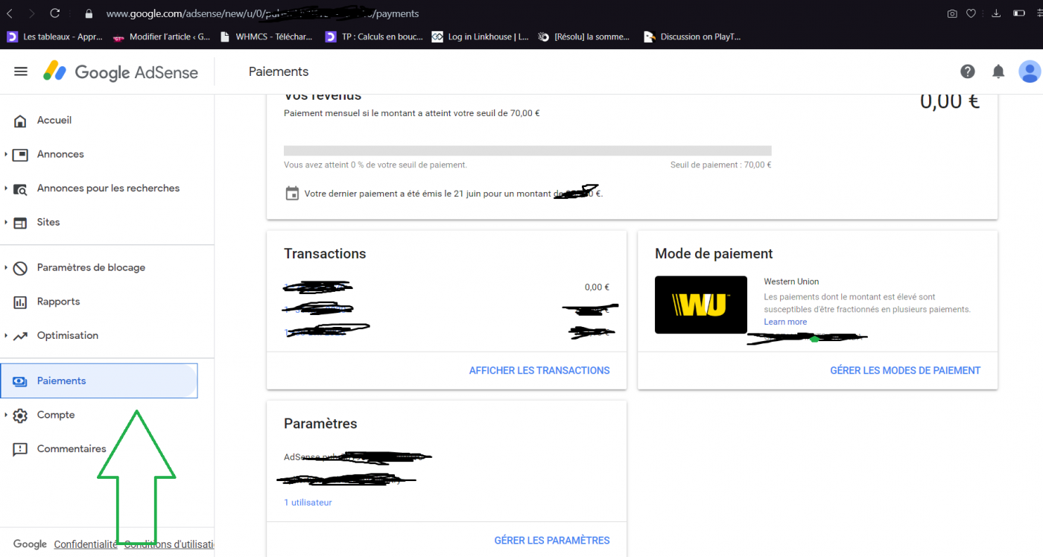Expand the Annonces pour les recherches arrow
The image size is (1043, 557).
pyautogui.click(x=6, y=188)
